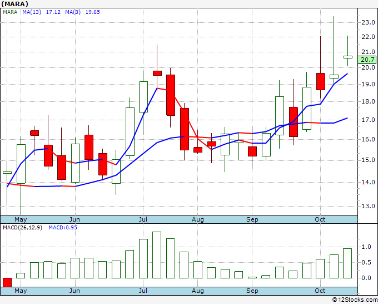Screen dimensions: 378x304
Task: Click Jun on the price chart axis
Action: tap(74, 219)
